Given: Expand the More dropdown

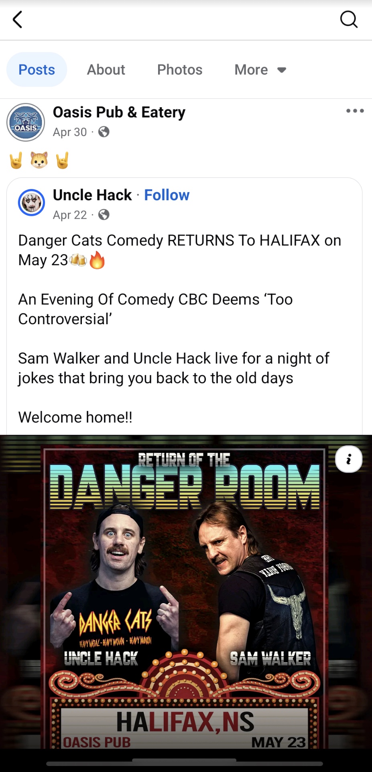Looking at the screenshot, I should tap(260, 70).
